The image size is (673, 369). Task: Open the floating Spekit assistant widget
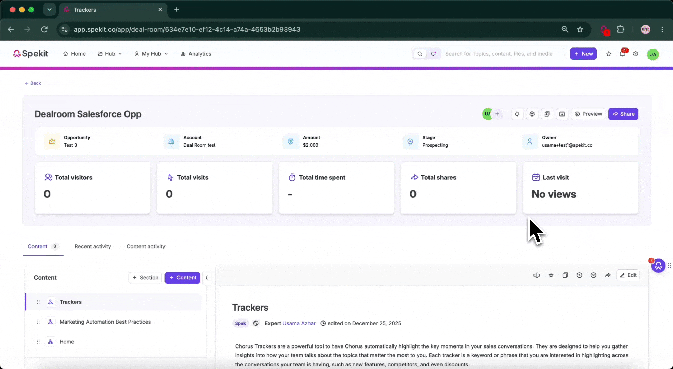pos(658,265)
